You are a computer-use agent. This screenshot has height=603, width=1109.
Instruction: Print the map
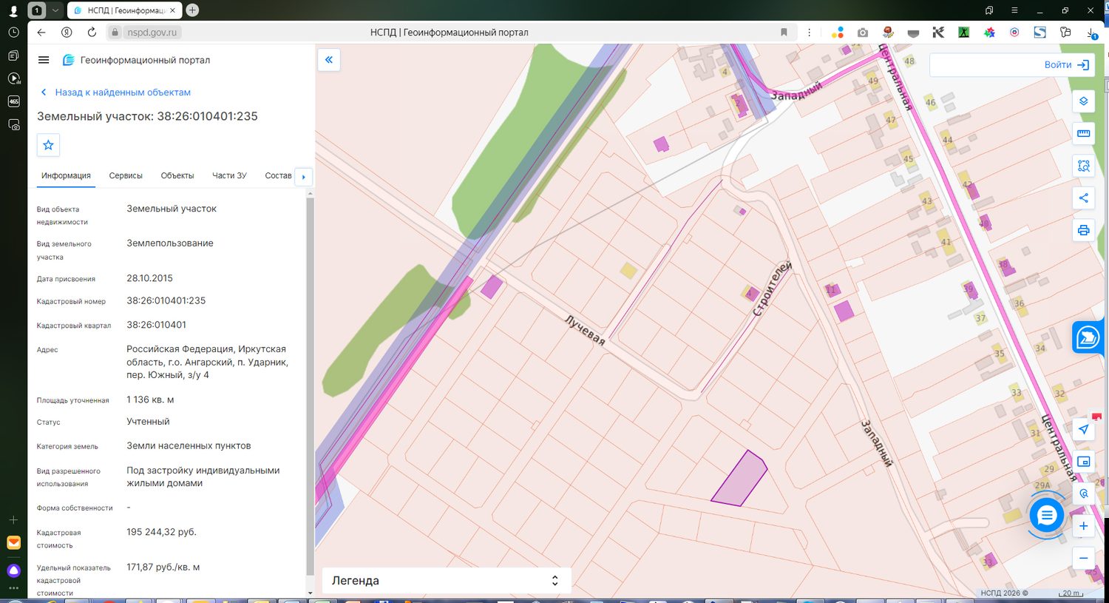pos(1083,230)
